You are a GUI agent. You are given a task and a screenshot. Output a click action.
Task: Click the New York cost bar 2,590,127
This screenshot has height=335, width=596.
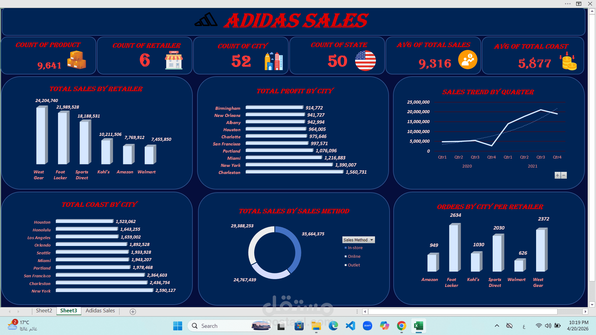click(105, 290)
